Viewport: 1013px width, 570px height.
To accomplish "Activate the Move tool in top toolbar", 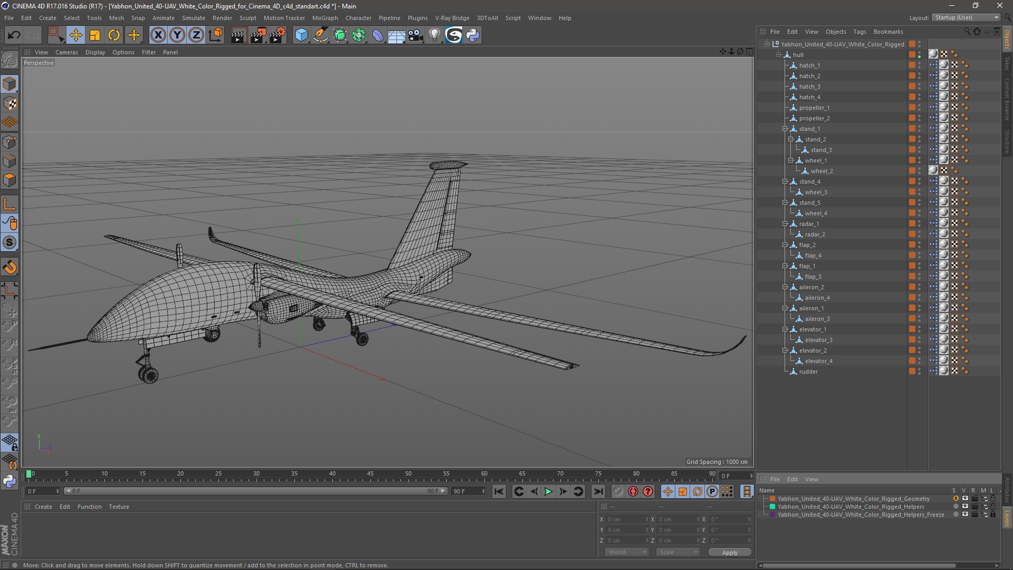I will 75,35.
